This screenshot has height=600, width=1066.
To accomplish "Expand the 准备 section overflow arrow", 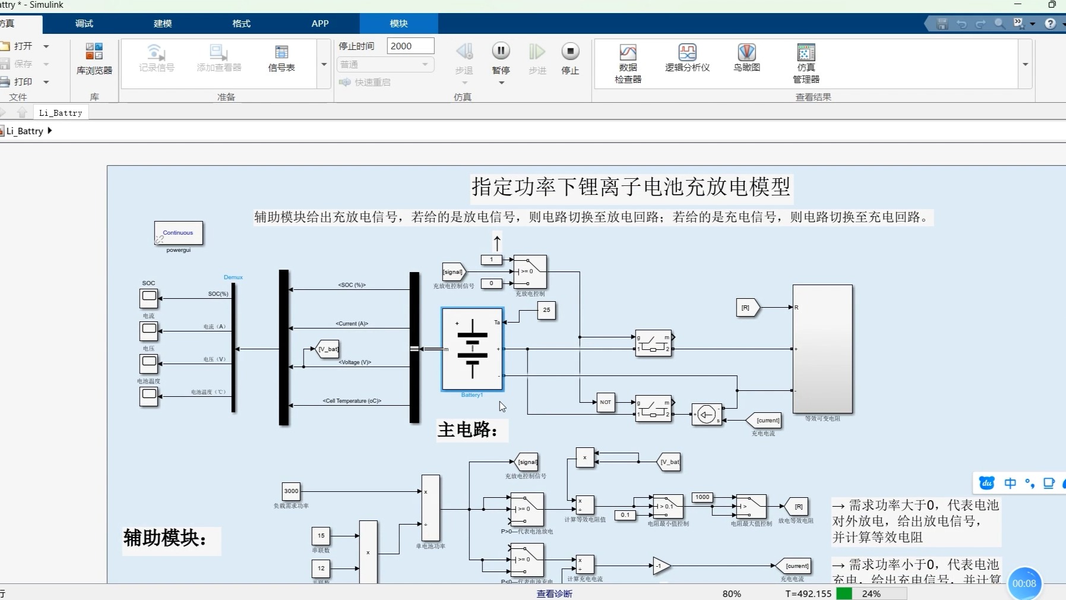I will [323, 64].
